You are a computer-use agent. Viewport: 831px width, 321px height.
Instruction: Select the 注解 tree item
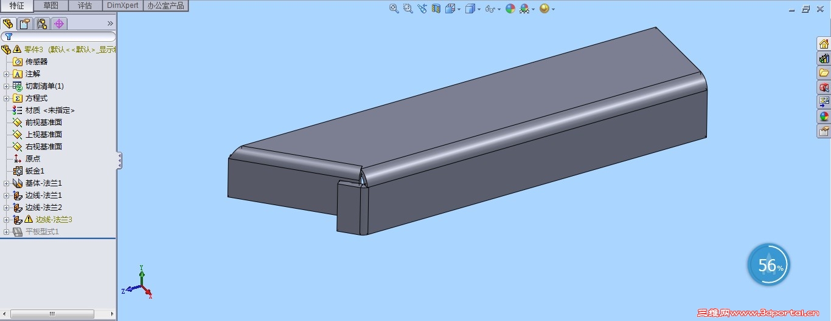click(x=26, y=73)
